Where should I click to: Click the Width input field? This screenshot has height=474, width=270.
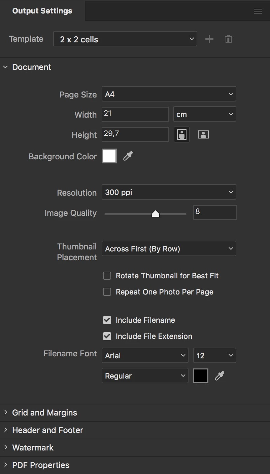(135, 114)
